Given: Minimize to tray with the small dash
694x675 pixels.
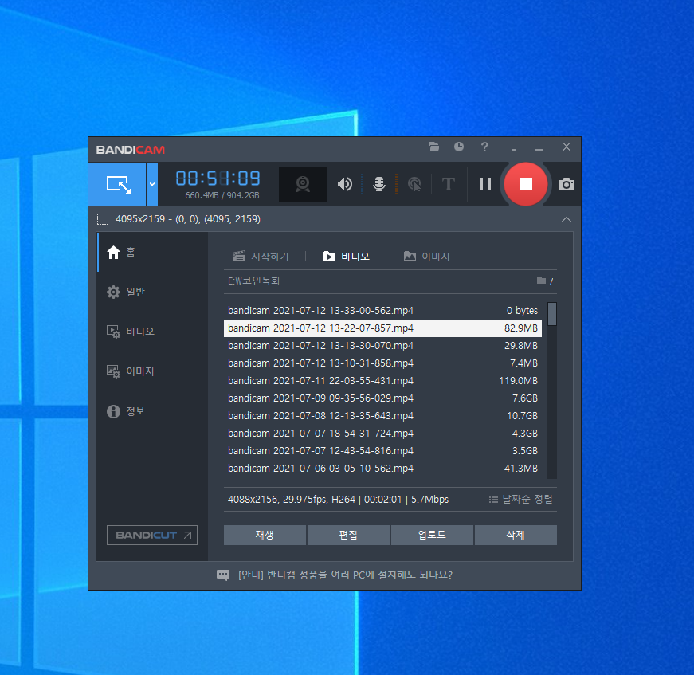Looking at the screenshot, I should coord(514,149).
